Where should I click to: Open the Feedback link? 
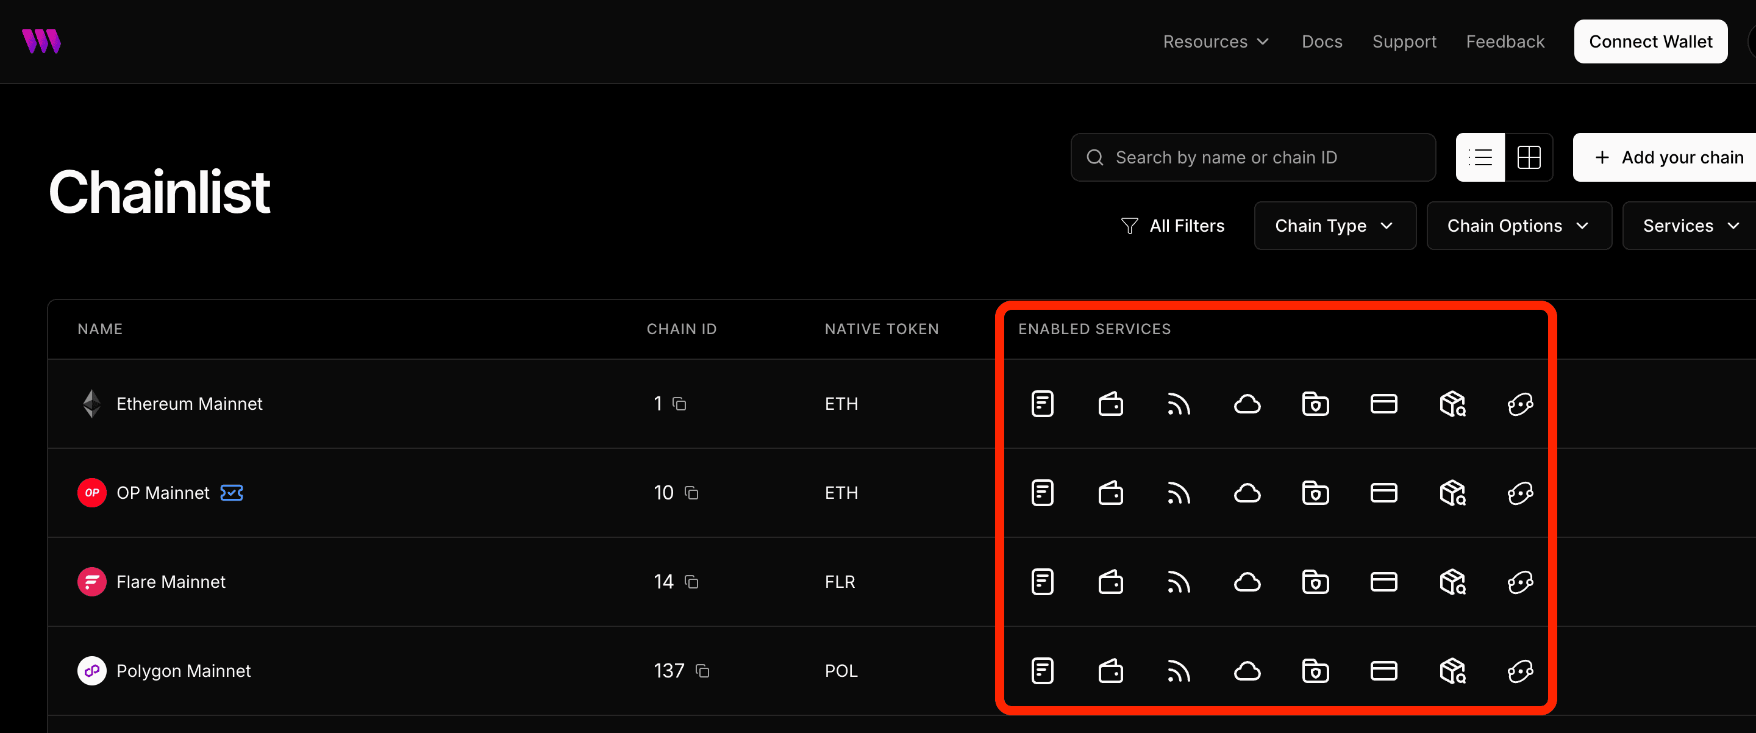1505,41
